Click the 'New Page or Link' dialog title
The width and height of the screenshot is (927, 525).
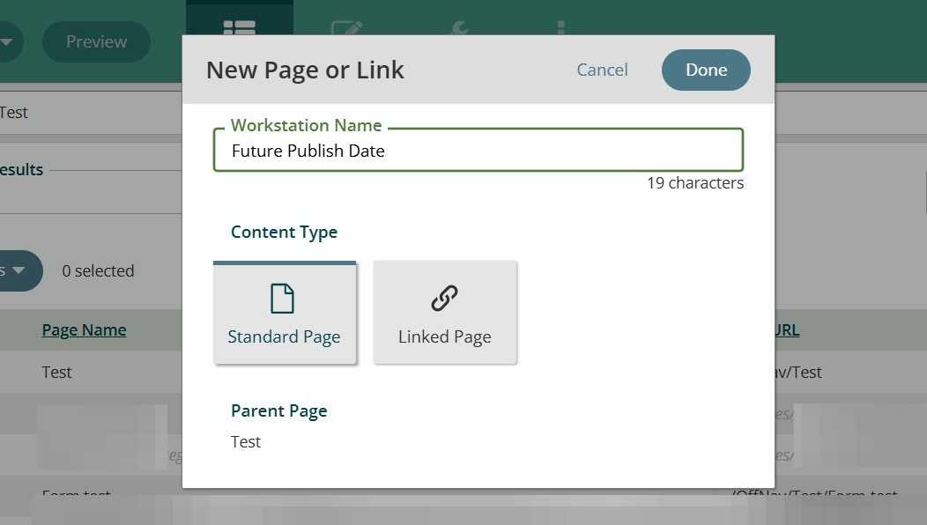pos(305,70)
